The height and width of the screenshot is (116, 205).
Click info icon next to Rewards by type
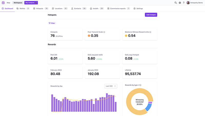(141, 85)
